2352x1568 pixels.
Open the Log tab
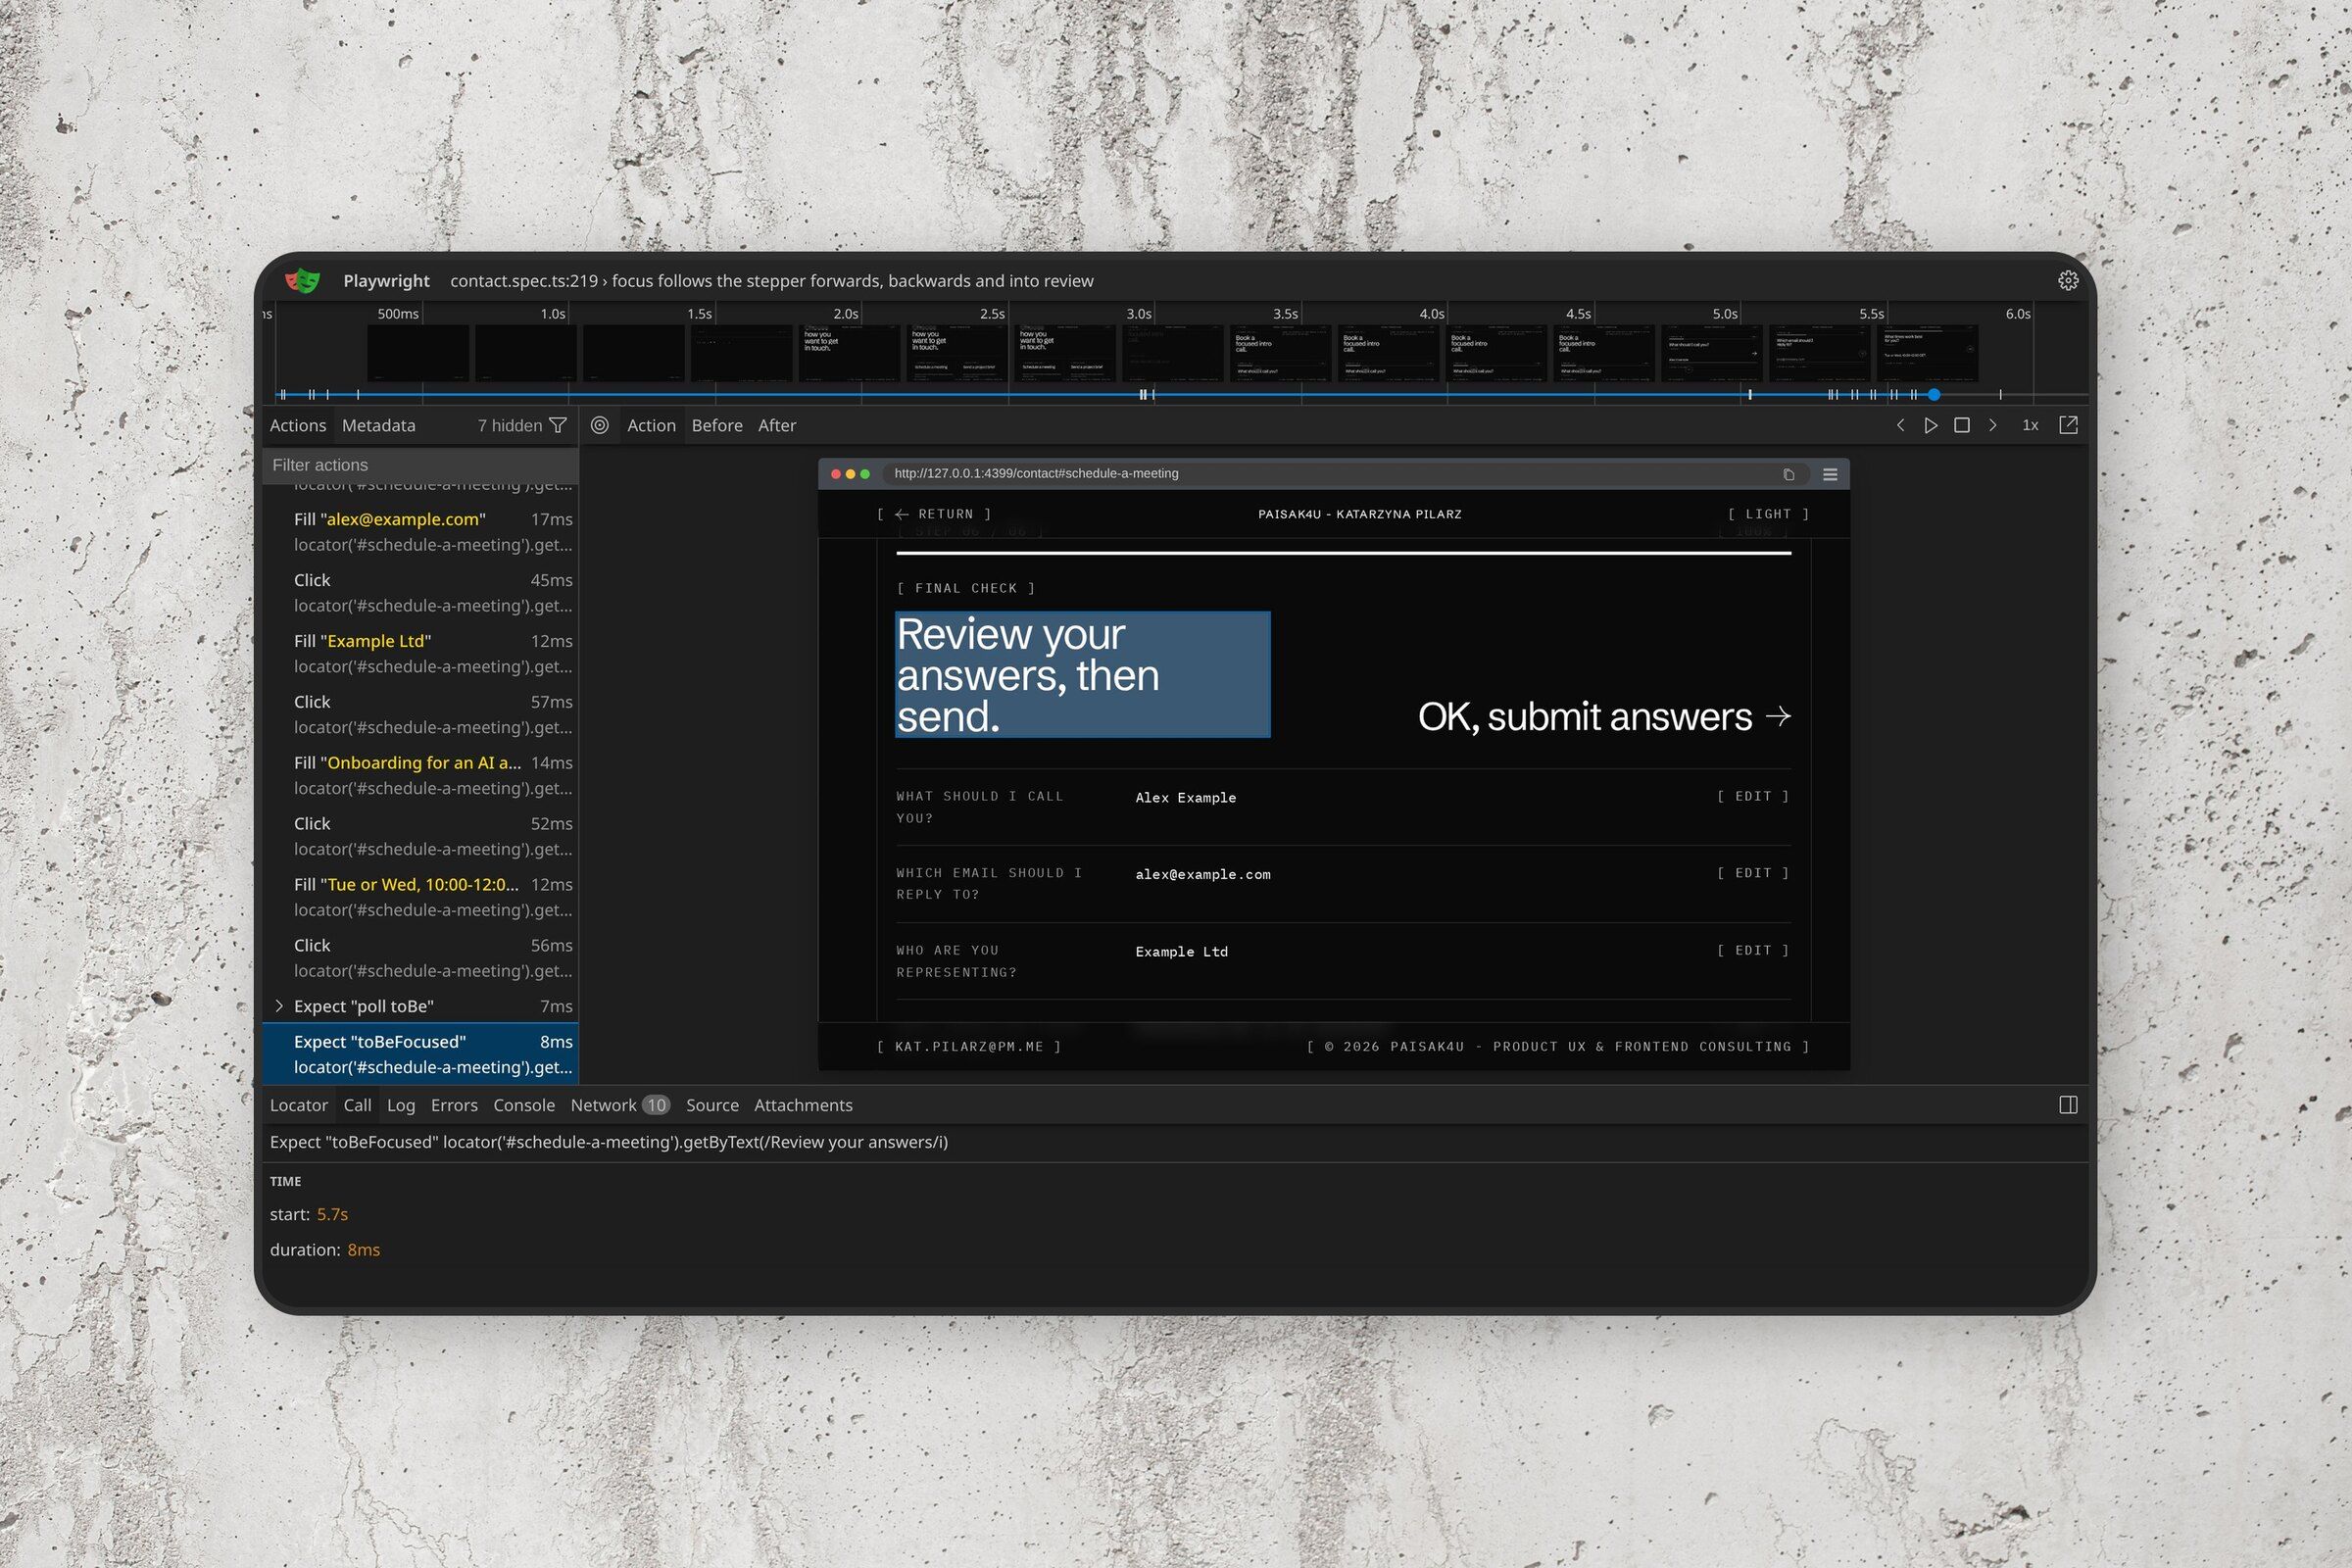[401, 1105]
